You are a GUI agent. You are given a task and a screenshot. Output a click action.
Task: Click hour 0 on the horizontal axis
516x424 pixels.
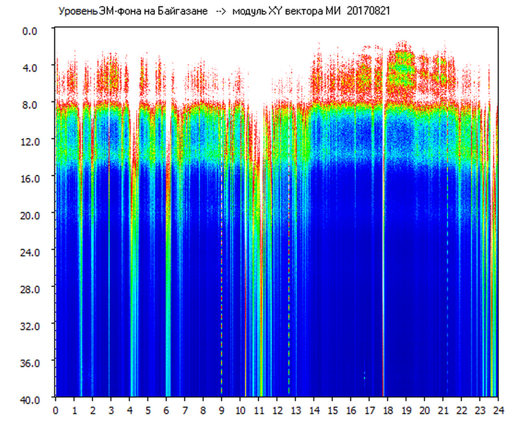pos(56,409)
